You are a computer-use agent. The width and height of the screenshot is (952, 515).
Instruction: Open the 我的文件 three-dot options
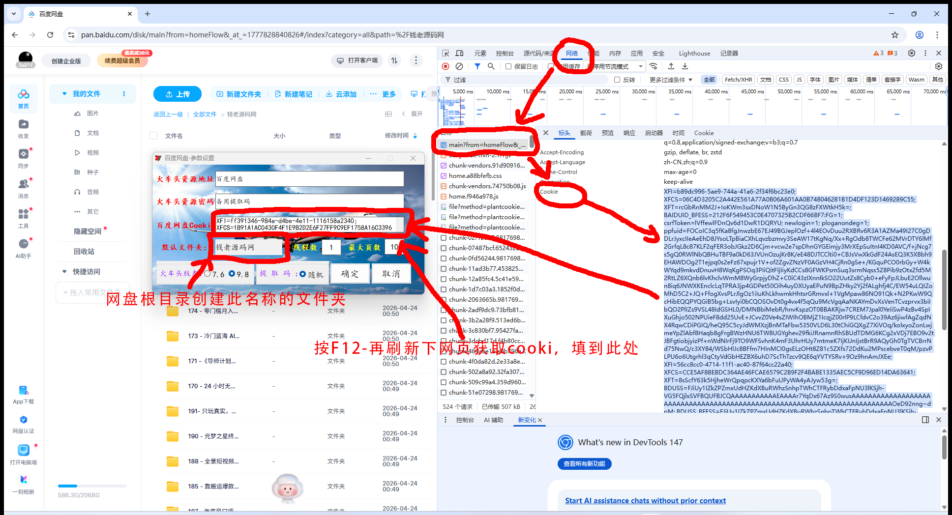(124, 93)
